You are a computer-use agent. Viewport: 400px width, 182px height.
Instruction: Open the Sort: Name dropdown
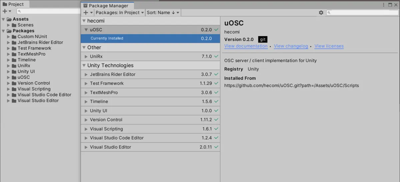coord(163,13)
